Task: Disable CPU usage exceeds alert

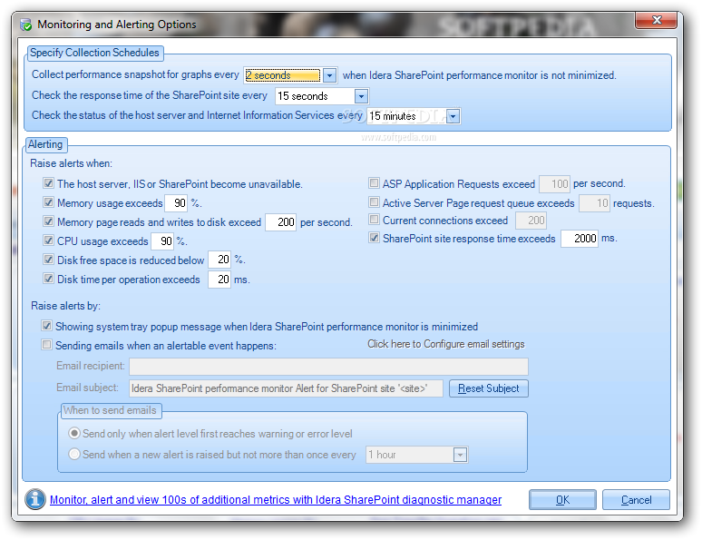Action: pos(48,241)
